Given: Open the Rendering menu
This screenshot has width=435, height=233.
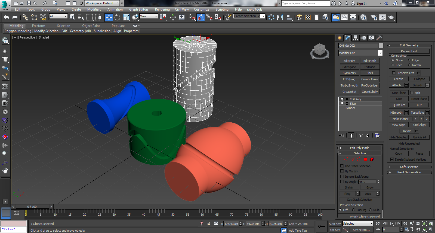Looking at the screenshot, I should tap(162, 9).
